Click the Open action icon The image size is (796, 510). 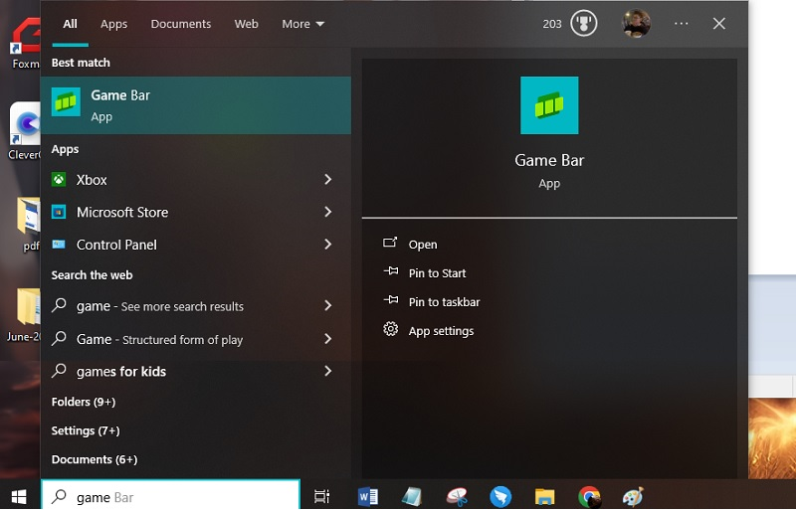point(390,243)
